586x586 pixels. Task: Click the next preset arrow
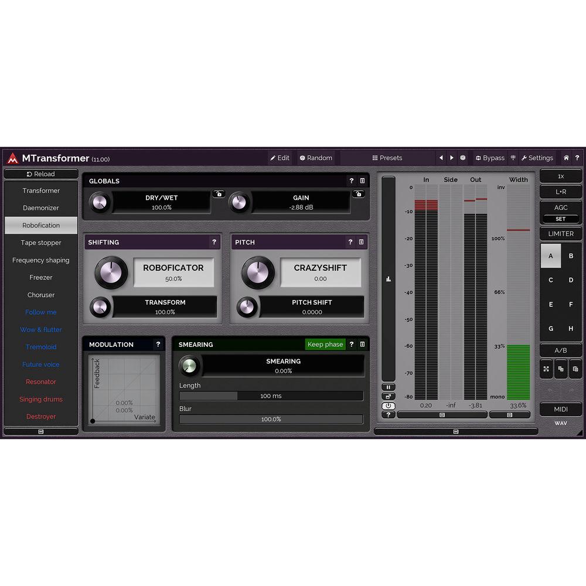pyautogui.click(x=452, y=158)
